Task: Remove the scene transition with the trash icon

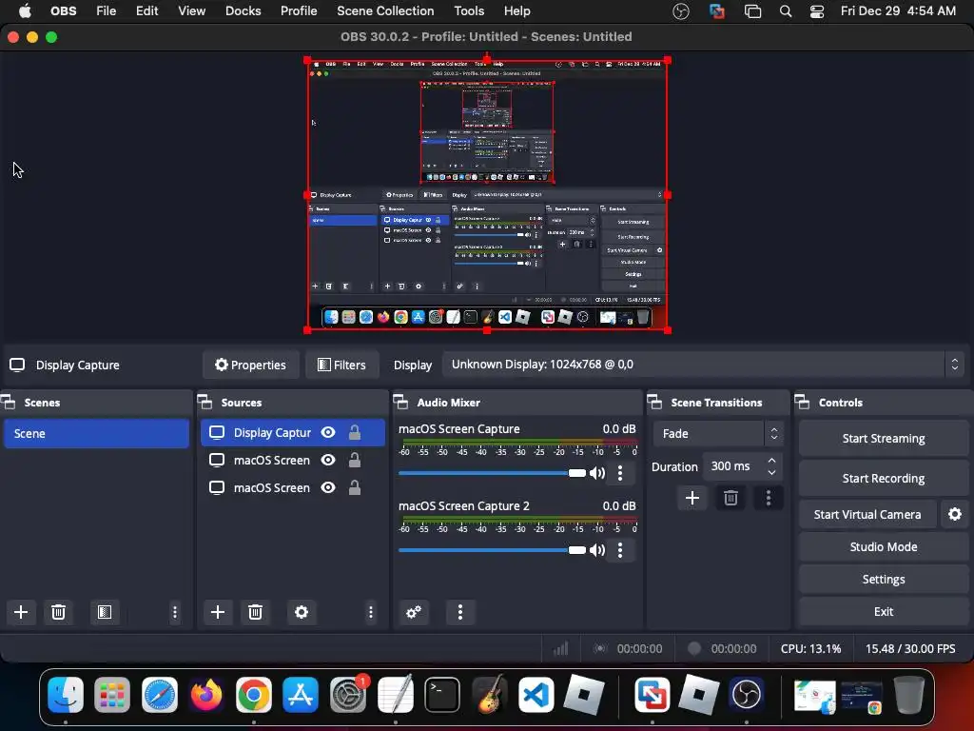Action: tap(730, 498)
